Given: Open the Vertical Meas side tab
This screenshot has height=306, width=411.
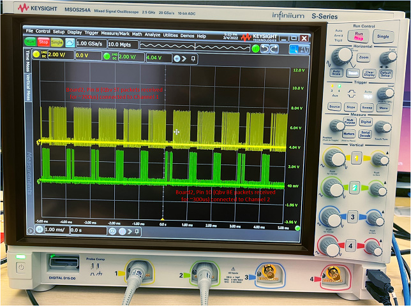Looking at the screenshot, I should pyautogui.click(x=27, y=87).
